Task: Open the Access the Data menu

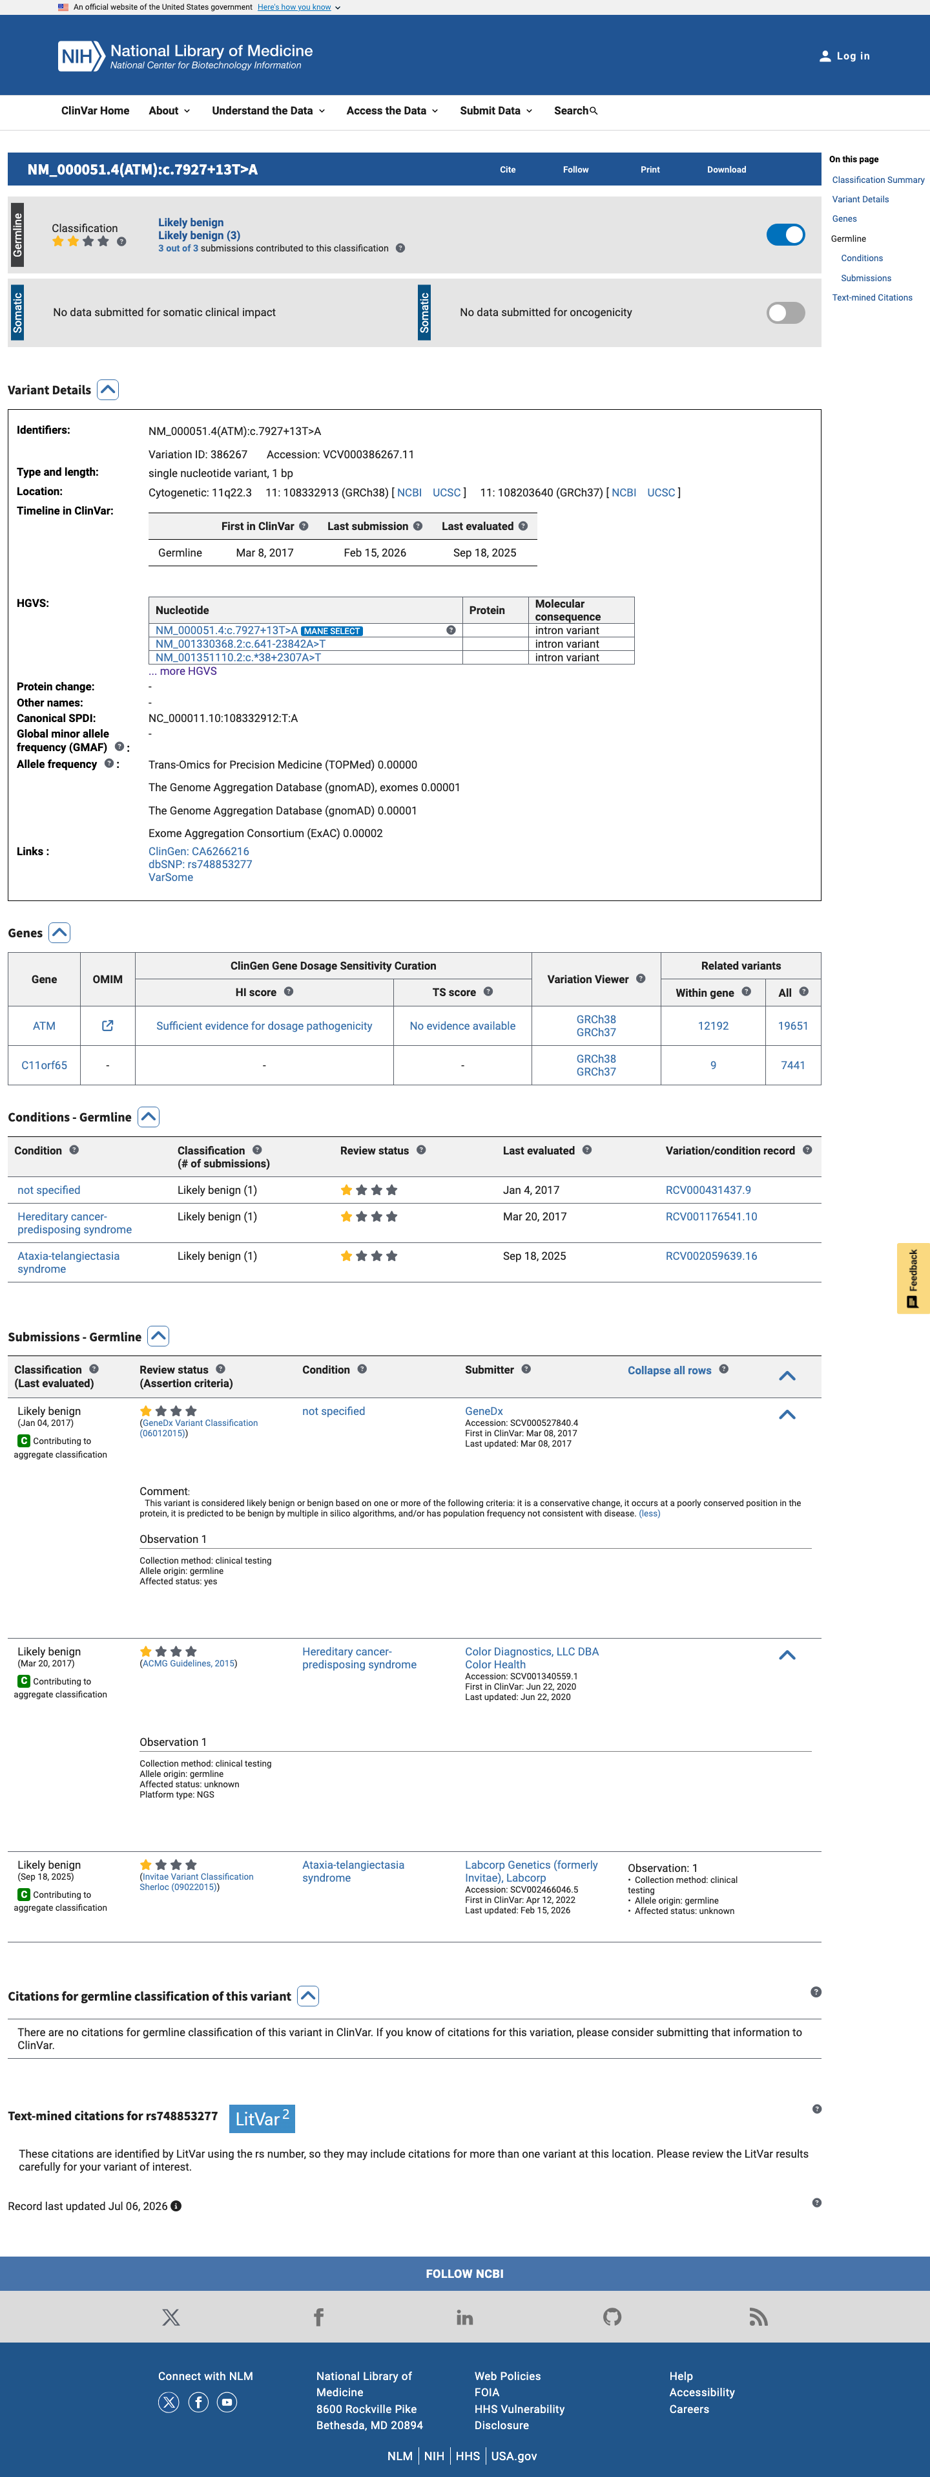Action: pos(392,111)
